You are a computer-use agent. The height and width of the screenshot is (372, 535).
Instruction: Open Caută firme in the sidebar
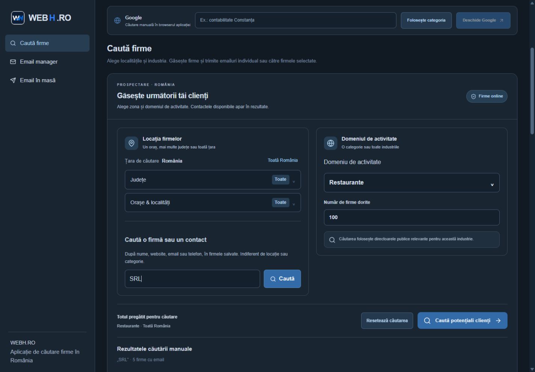click(x=47, y=43)
